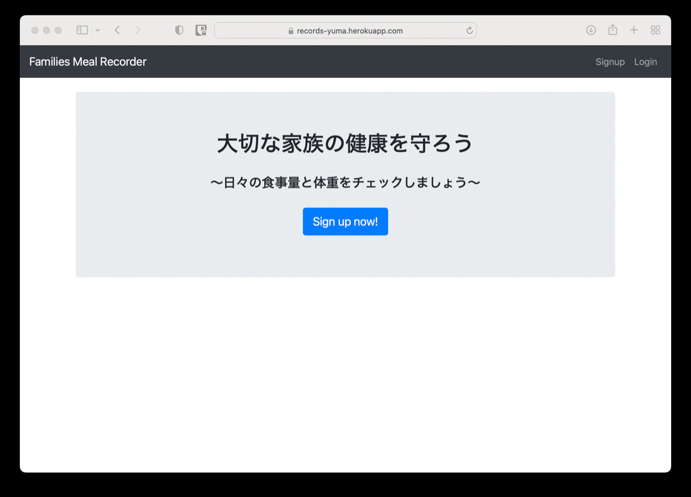691x497 pixels.
Task: Expand the sidebar tab group dropdown chevron
Action: pos(97,30)
